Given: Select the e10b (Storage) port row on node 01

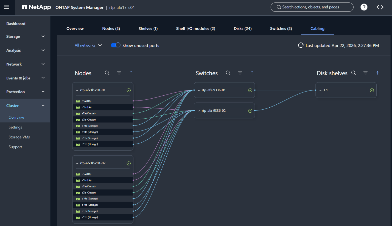Looking at the screenshot, I should [x=103, y=132].
